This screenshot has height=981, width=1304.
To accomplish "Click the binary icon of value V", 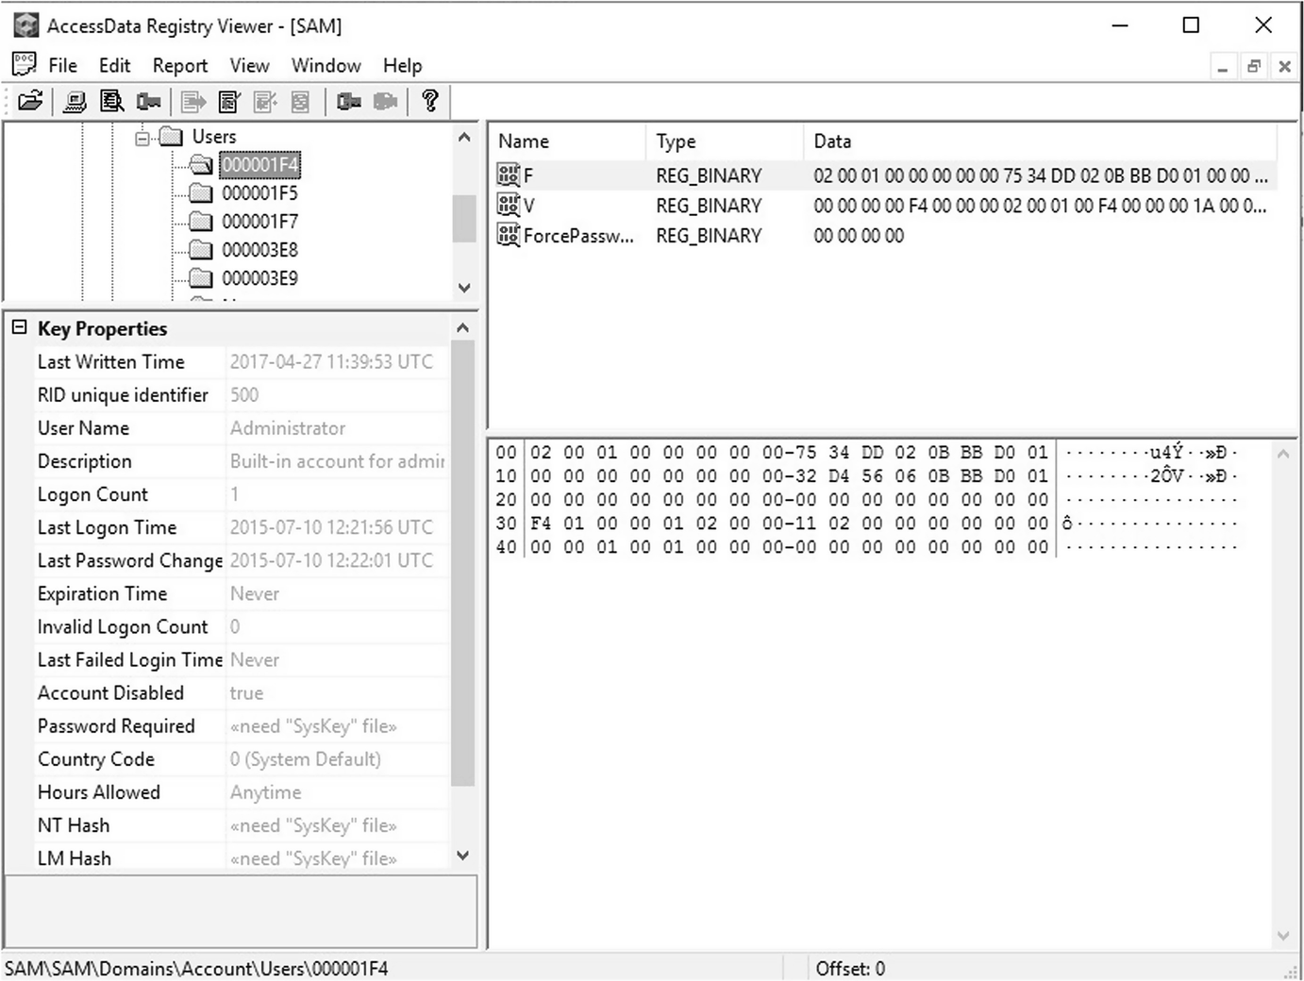I will (509, 205).
